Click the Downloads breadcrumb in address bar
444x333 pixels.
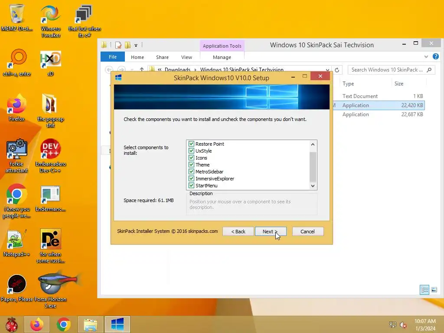tap(177, 70)
